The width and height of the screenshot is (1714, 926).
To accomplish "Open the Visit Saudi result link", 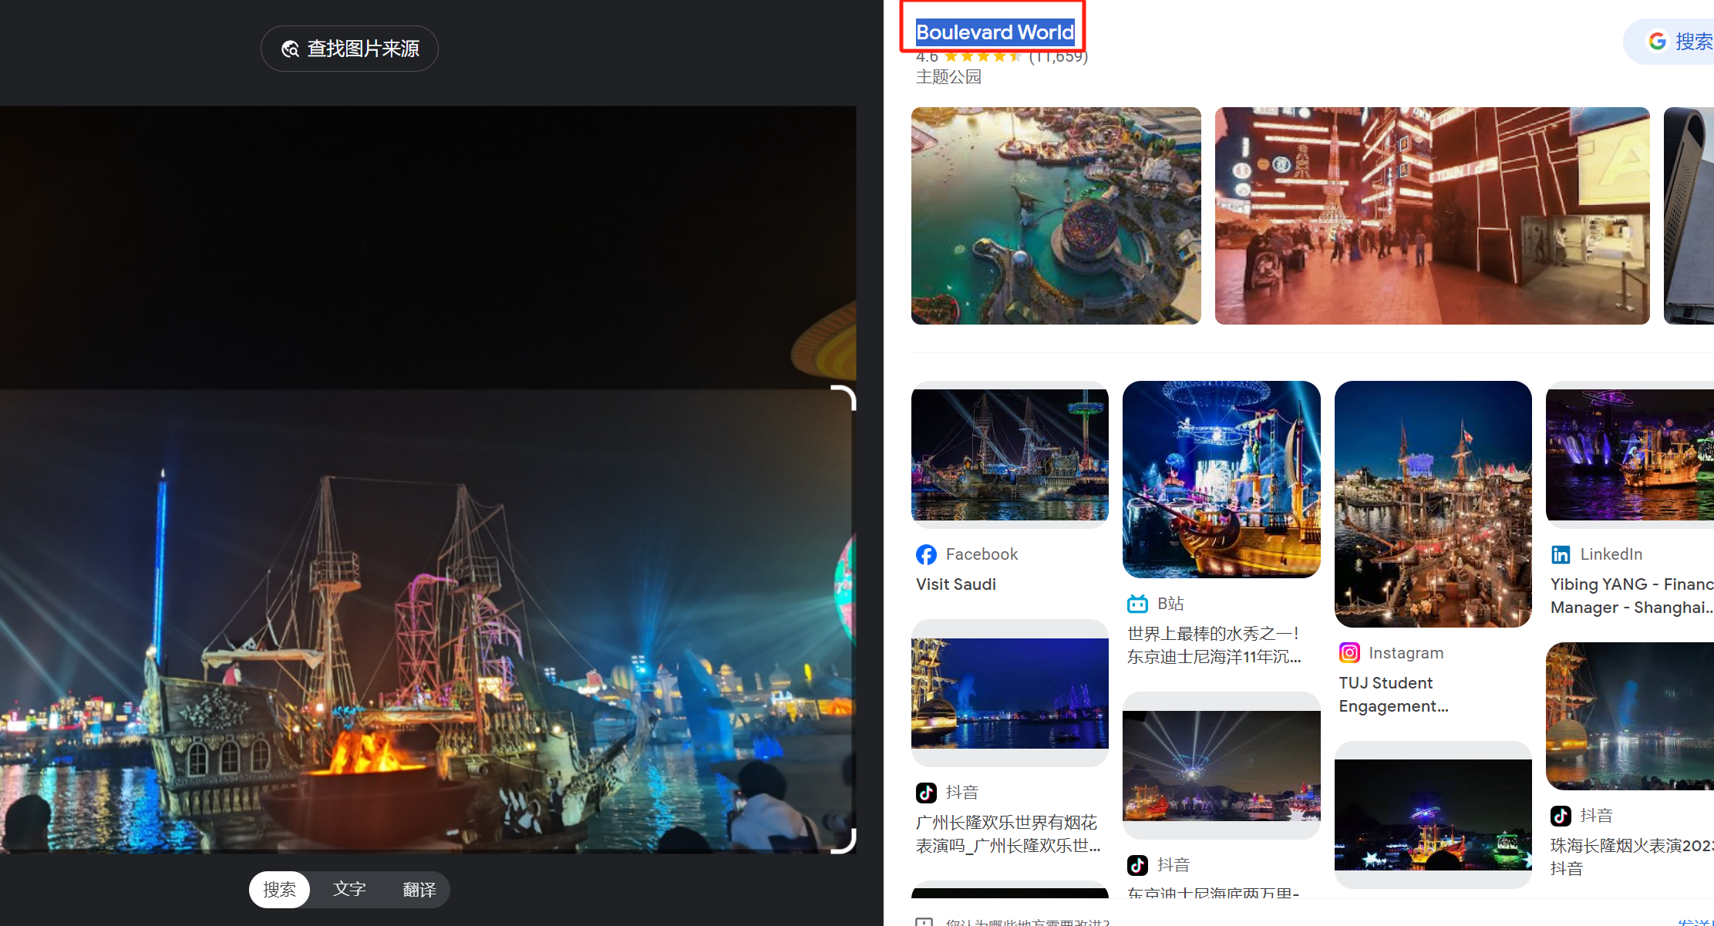I will [956, 584].
